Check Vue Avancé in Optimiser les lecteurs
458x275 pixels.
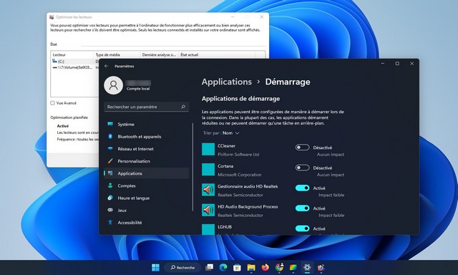click(52, 103)
